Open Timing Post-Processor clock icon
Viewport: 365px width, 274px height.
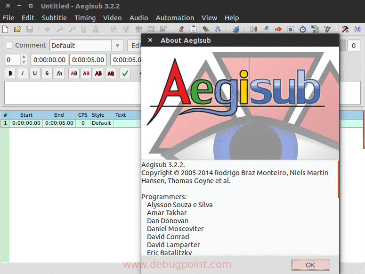(x=303, y=29)
